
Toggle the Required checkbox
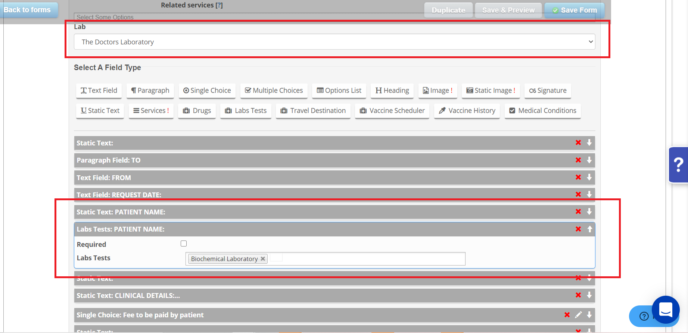184,244
